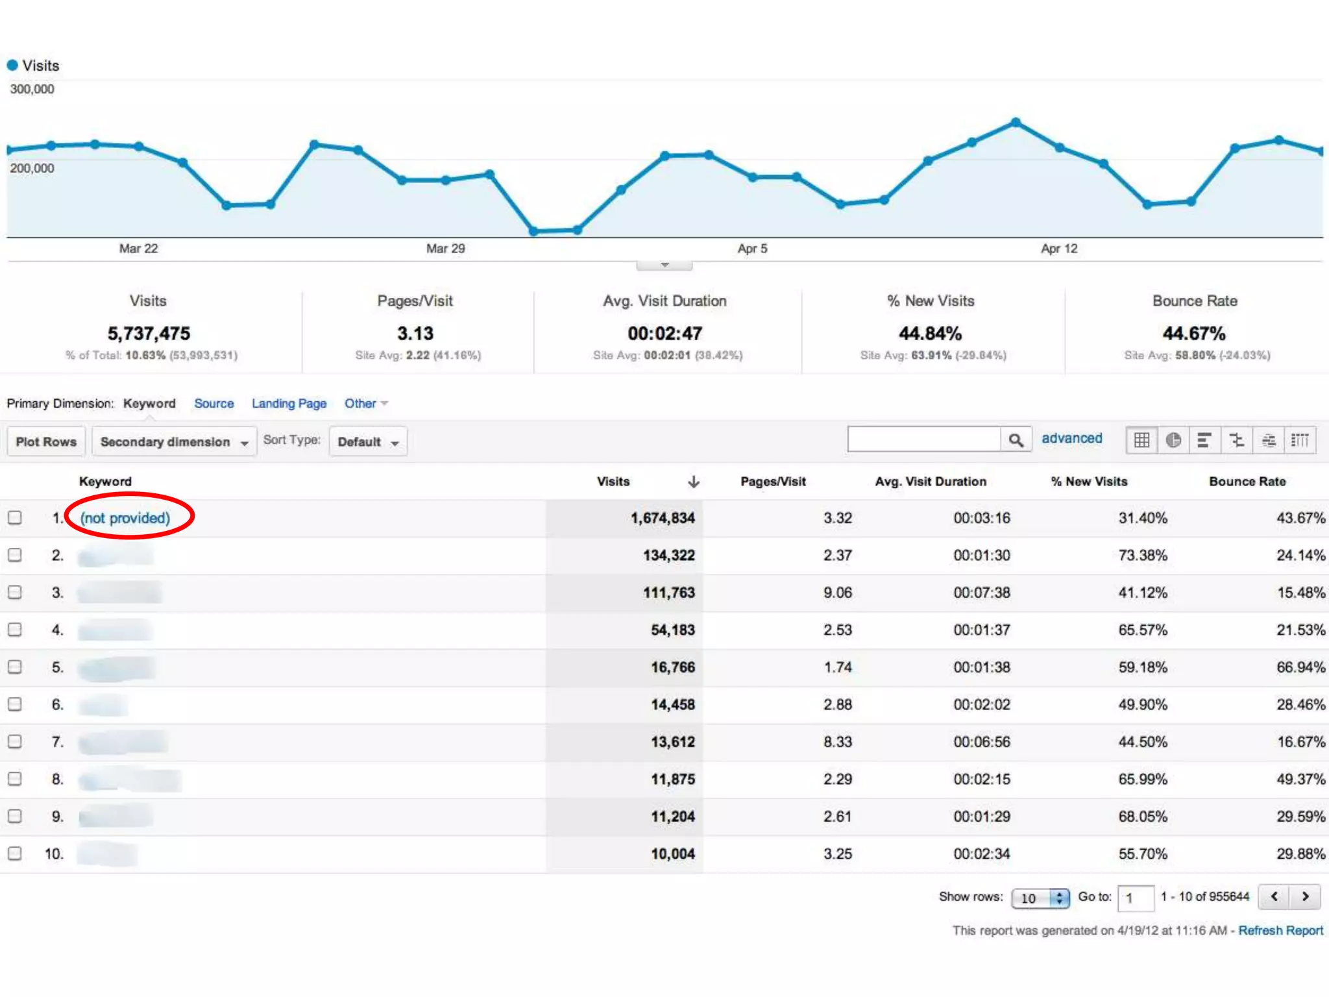The width and height of the screenshot is (1329, 997).
Task: Change the Show rows count selector
Action: [x=1040, y=898]
